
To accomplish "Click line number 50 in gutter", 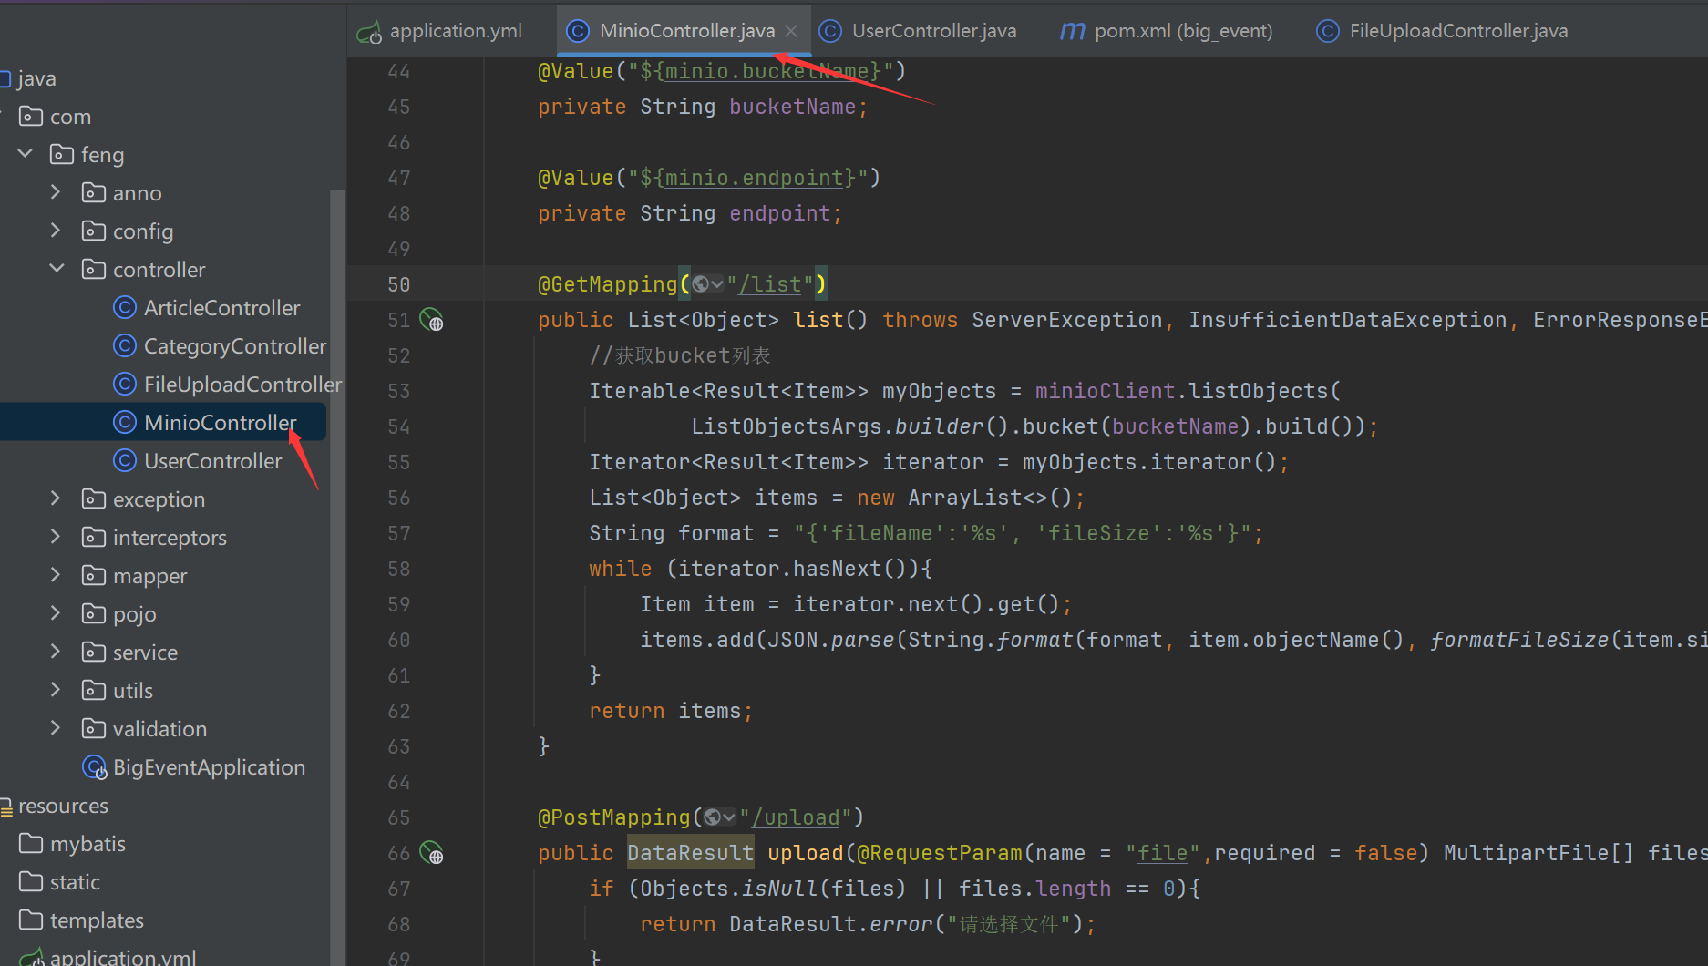I will 398,284.
